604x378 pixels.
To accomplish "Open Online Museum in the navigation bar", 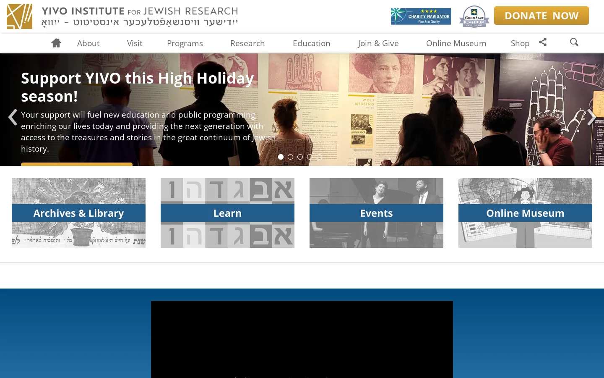I will pyautogui.click(x=456, y=43).
